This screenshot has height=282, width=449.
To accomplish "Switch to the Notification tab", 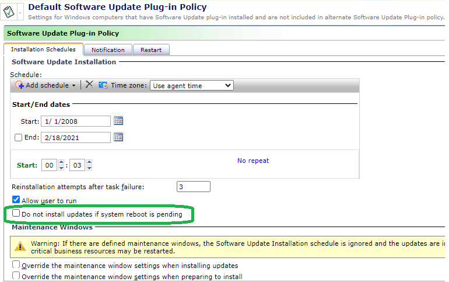I will pyautogui.click(x=108, y=50).
